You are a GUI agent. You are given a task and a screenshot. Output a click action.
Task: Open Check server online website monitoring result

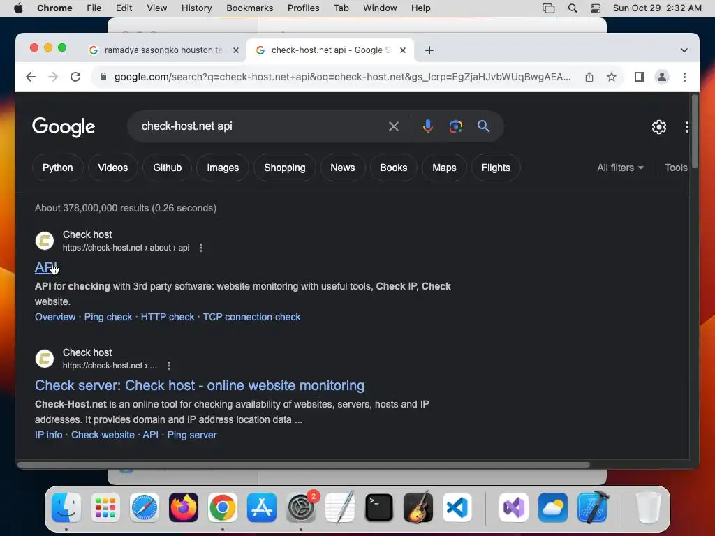point(200,385)
